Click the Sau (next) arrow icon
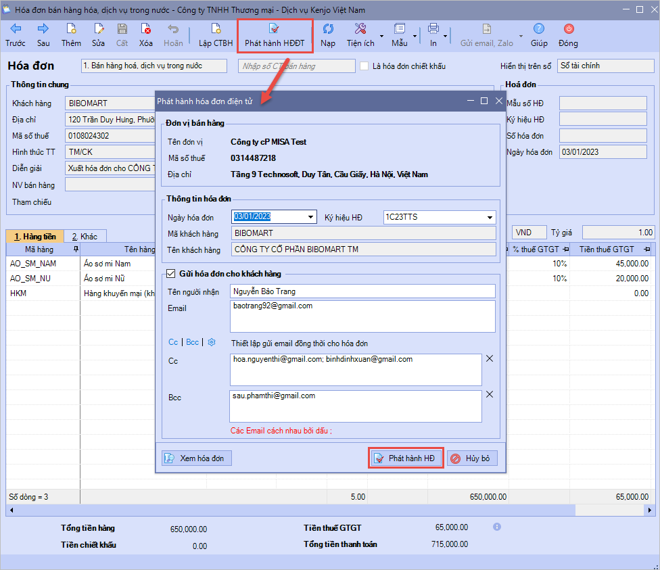660x570 pixels. 43,29
